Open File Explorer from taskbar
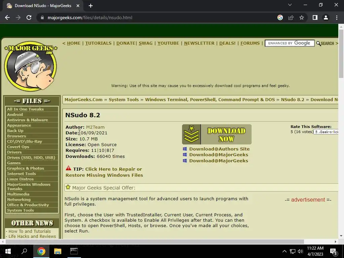The image size is (344, 258). pos(57,251)
